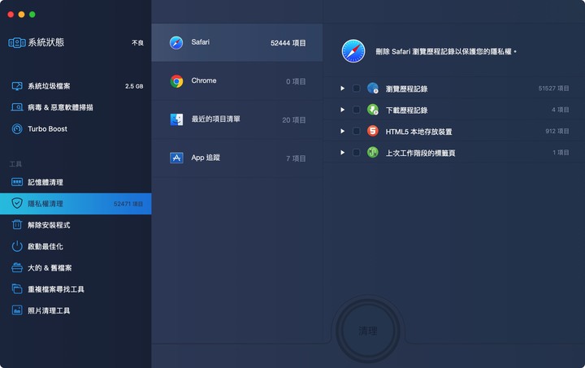This screenshot has width=585, height=368.
Task: Click the 下載歷程記錄 green download icon
Action: (x=372, y=110)
